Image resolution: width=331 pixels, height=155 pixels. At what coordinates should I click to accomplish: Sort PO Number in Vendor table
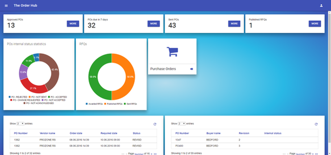21,133
